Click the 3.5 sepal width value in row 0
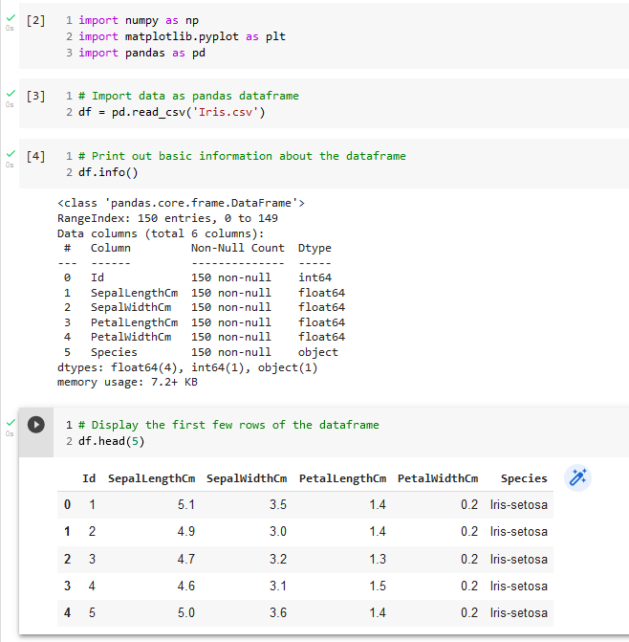 pyautogui.click(x=278, y=504)
